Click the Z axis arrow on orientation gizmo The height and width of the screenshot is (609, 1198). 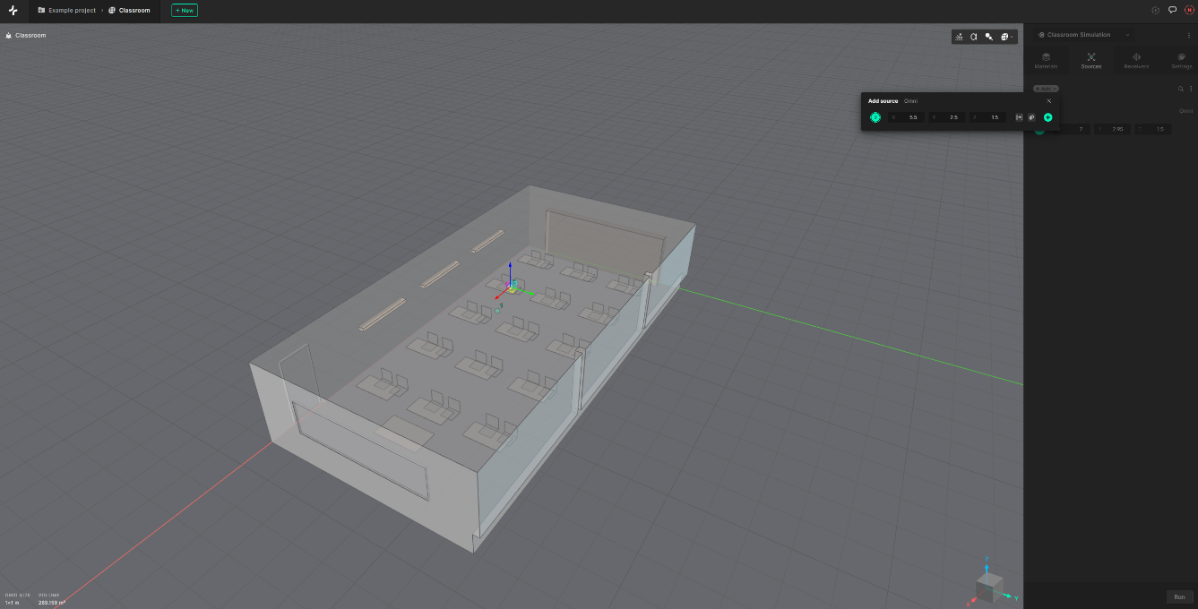coord(987,566)
